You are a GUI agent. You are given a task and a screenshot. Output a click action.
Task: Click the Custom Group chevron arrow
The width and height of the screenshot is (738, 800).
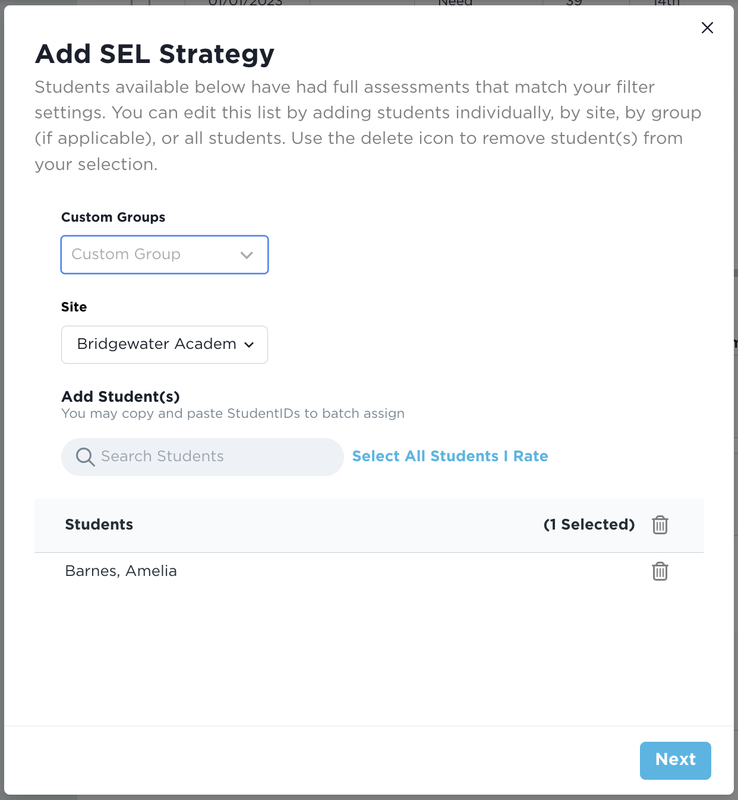[247, 255]
